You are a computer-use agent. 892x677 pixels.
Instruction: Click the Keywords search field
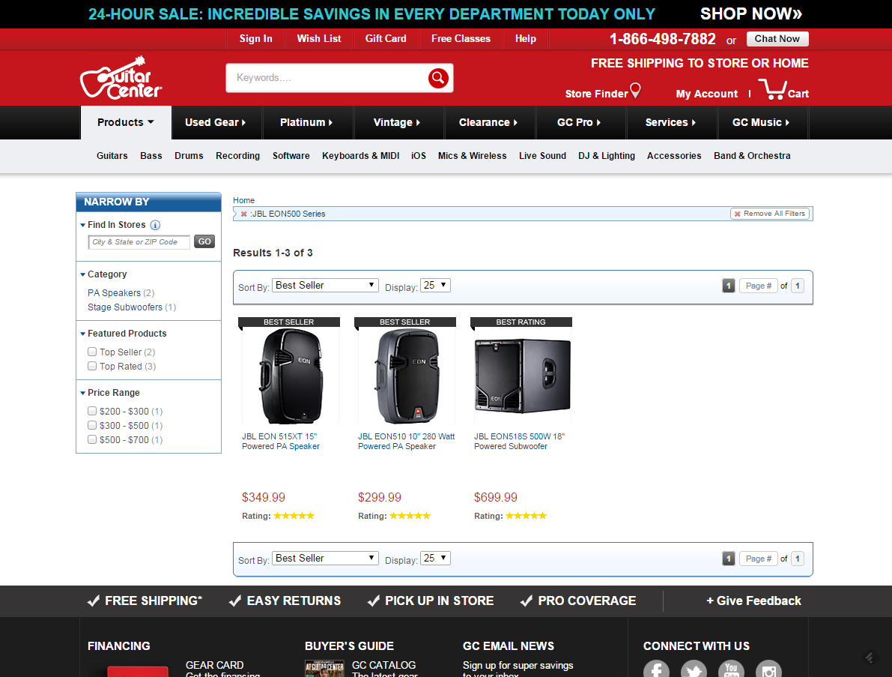click(327, 78)
